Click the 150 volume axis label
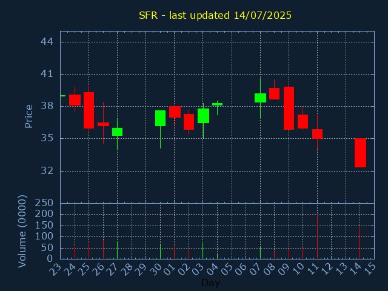 pyautogui.click(x=44, y=226)
